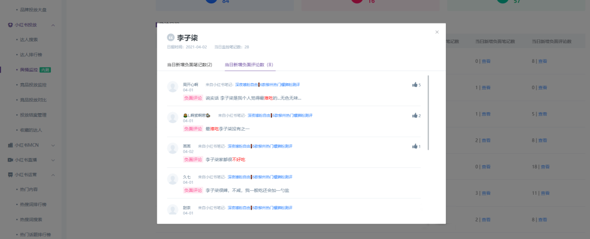Open 竞品投放监控 in sidebar
The width and height of the screenshot is (590, 239).
pos(33,85)
